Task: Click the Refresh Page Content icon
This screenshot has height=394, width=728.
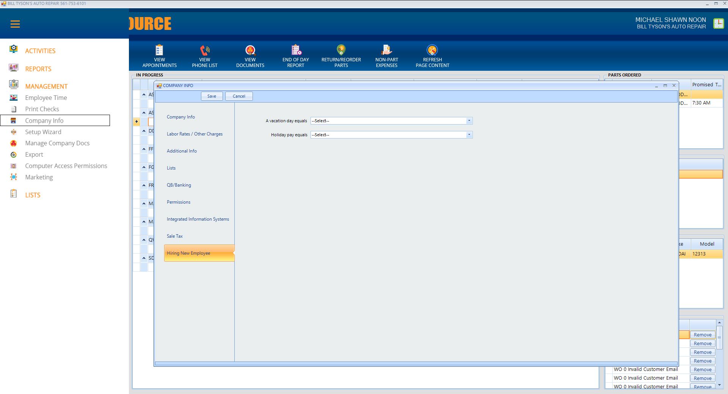Action: [x=432, y=50]
